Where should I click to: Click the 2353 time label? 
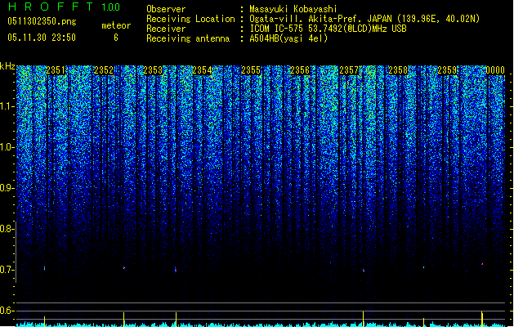coord(153,70)
